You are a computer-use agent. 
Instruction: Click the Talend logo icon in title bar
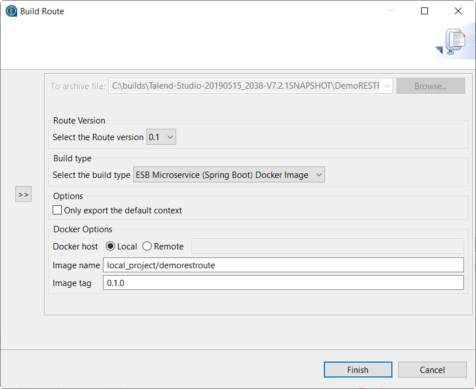(11, 11)
